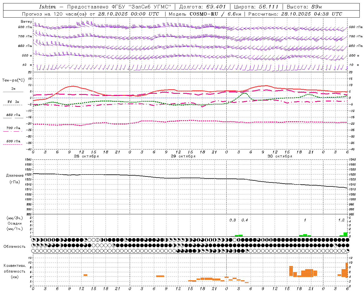Click the precipitation value "0.4"

[x=245, y=220]
